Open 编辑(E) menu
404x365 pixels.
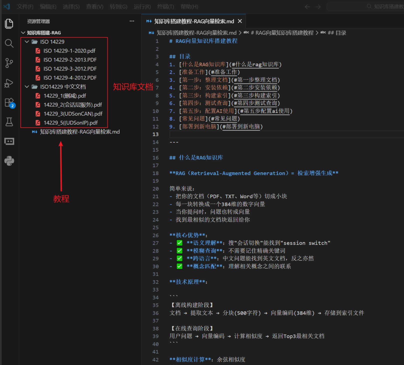coord(48,7)
